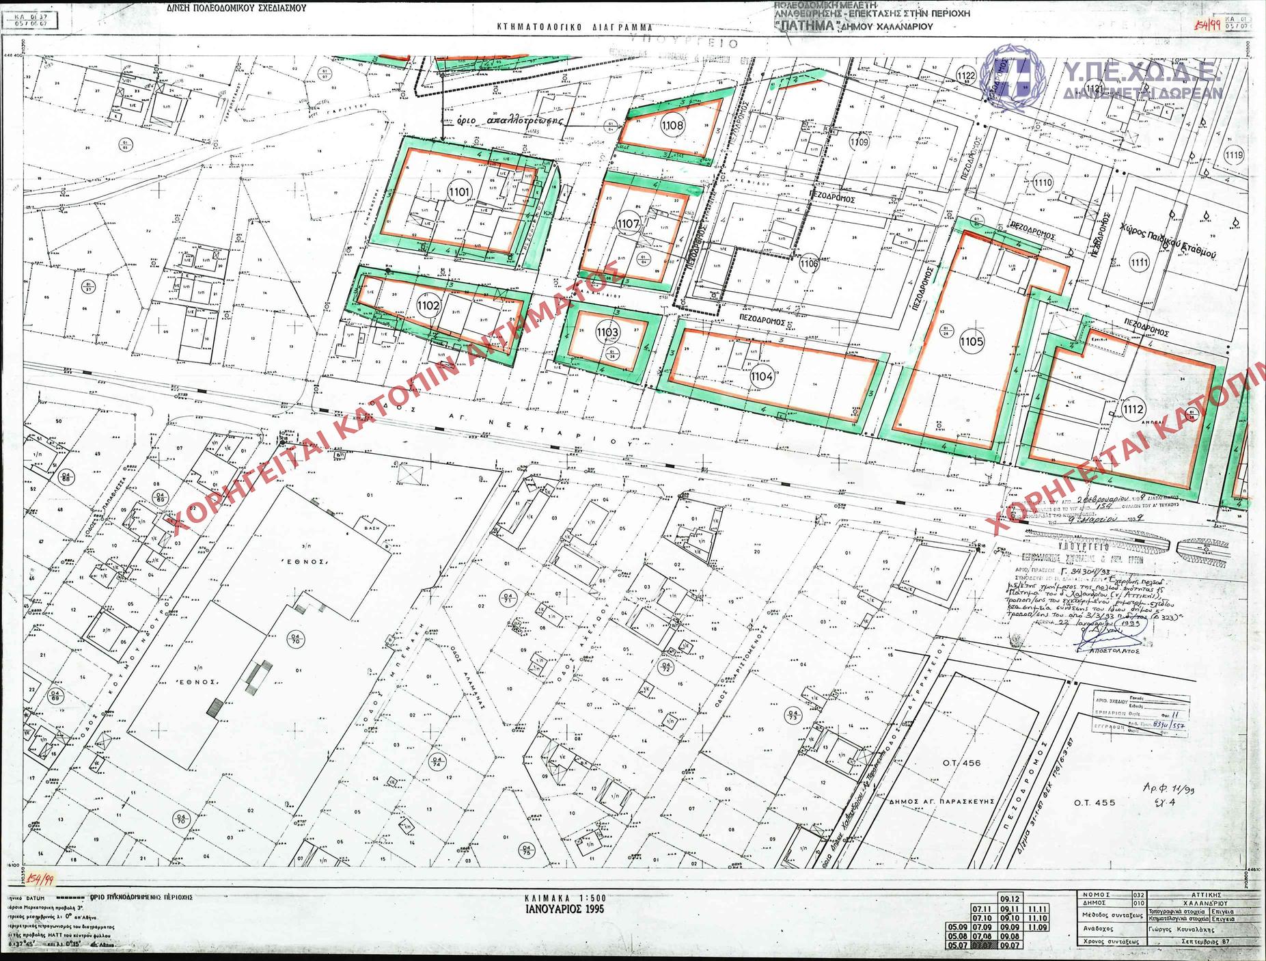The image size is (1266, 961).
Task: Click the 11.09 sheet index cell
Action: coord(1037,928)
